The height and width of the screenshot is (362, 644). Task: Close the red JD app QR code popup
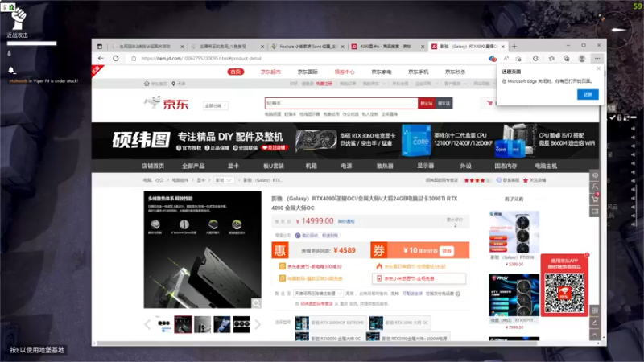pos(587,255)
